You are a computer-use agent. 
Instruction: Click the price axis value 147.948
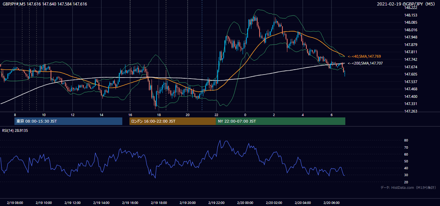(410, 37)
